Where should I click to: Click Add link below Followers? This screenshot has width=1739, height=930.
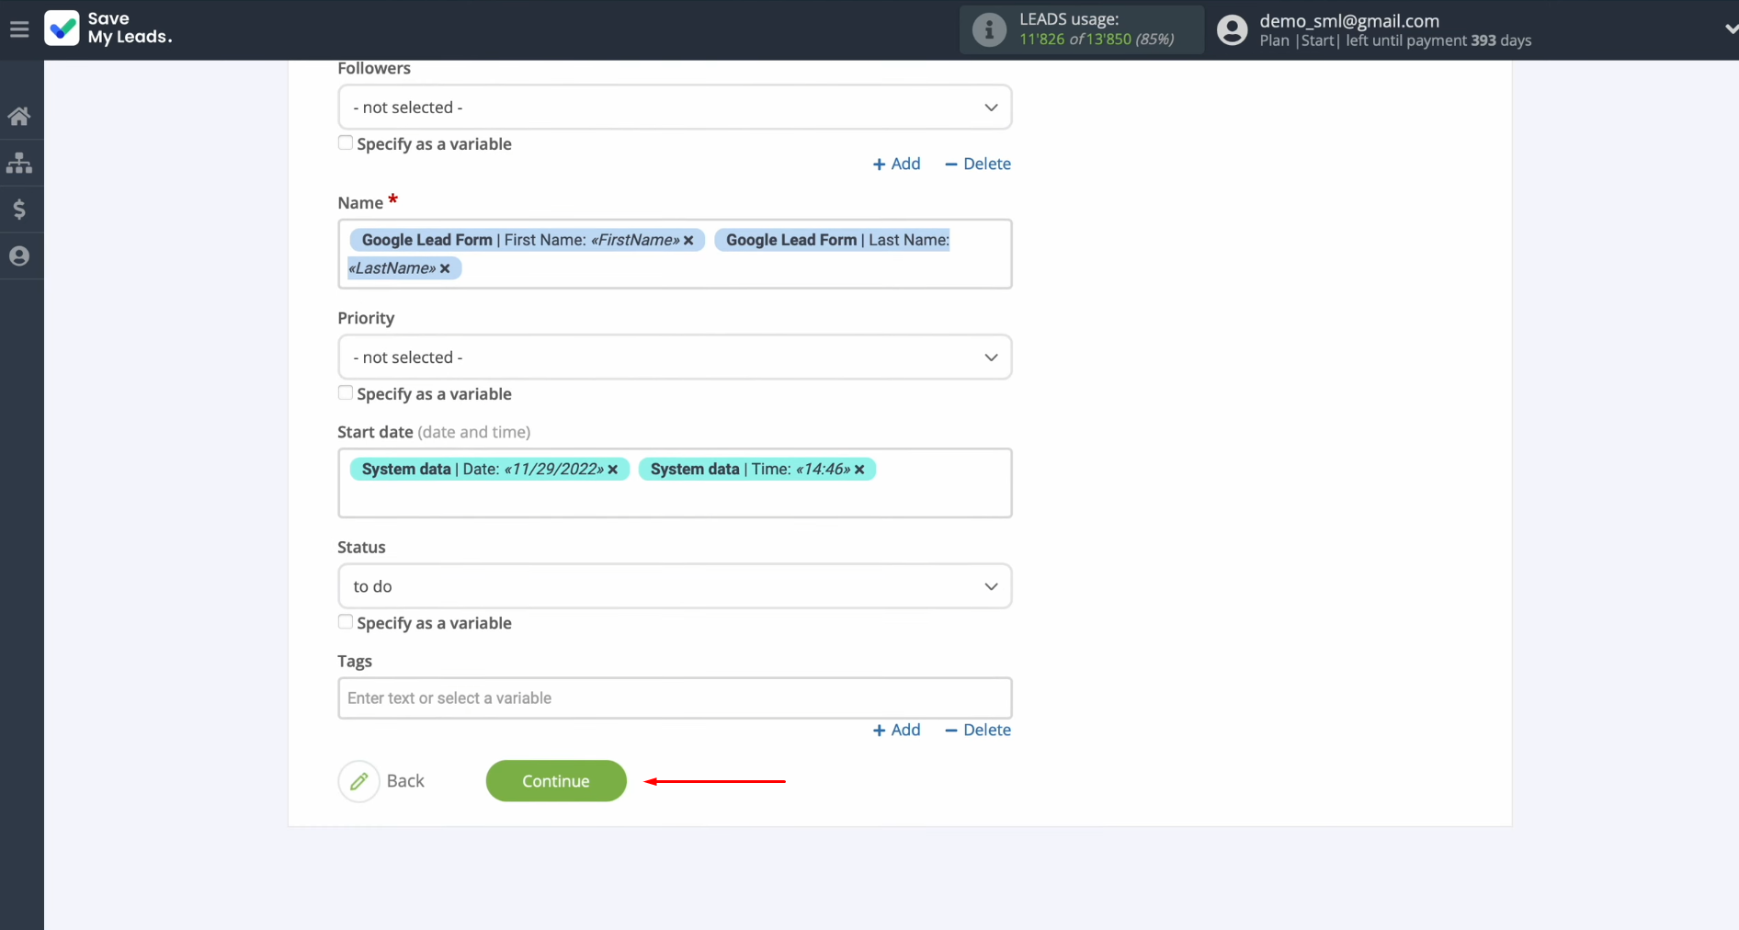(x=896, y=164)
